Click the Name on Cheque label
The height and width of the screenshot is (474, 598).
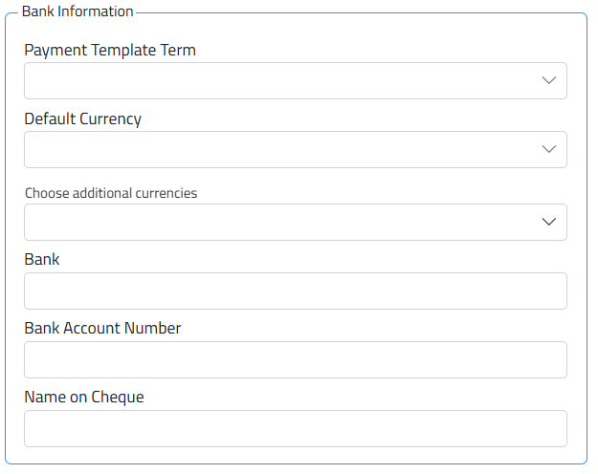(84, 398)
